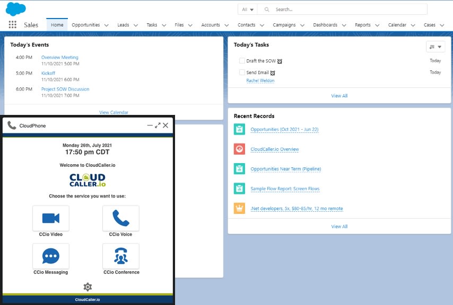Mark Draft the SOW task complete
Screen dimensions: 453x305
[242, 60]
